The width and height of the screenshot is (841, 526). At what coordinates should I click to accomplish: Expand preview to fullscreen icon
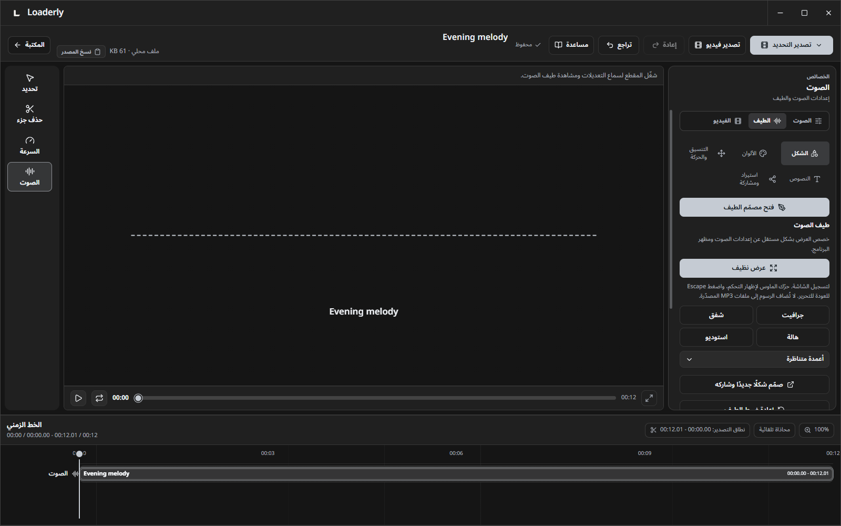point(649,398)
